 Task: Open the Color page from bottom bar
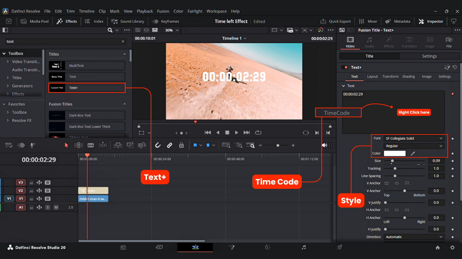coord(267,247)
